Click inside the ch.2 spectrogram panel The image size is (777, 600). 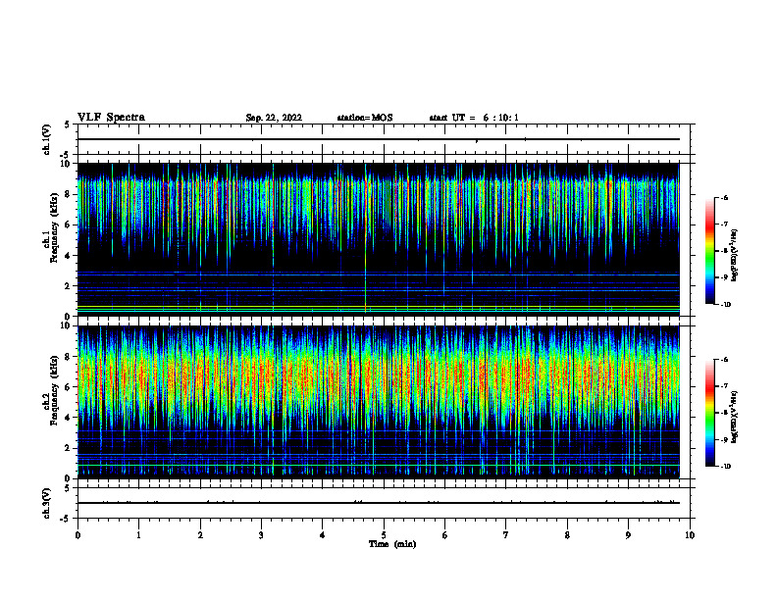click(378, 402)
